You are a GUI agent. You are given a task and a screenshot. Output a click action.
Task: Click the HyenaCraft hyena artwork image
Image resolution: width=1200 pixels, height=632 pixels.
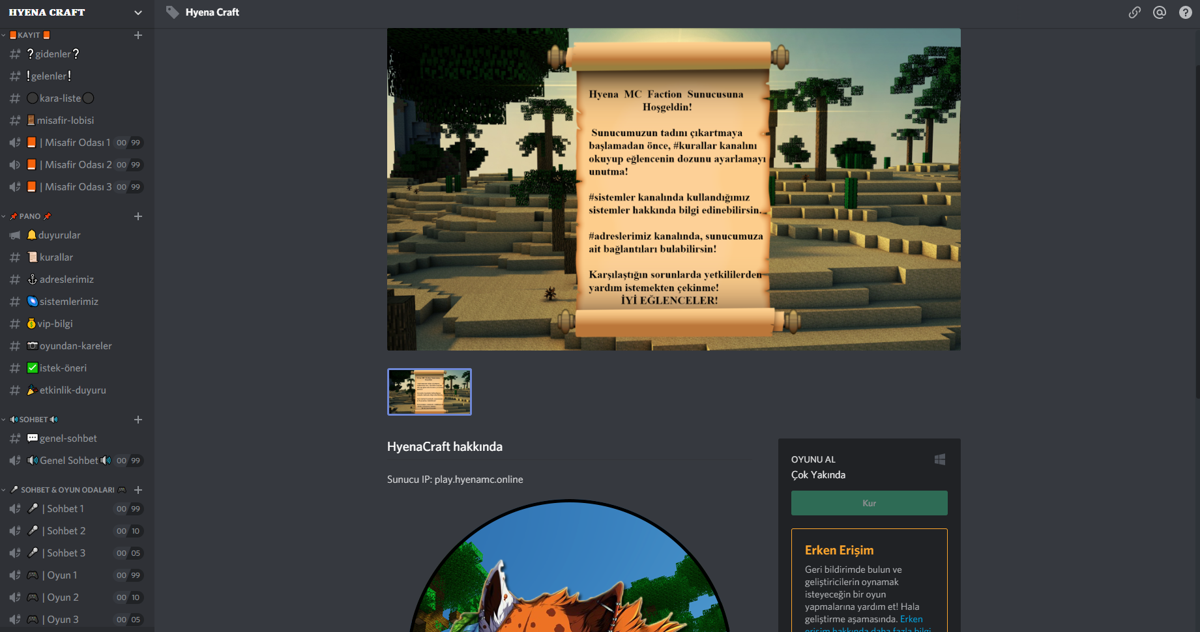(570, 566)
